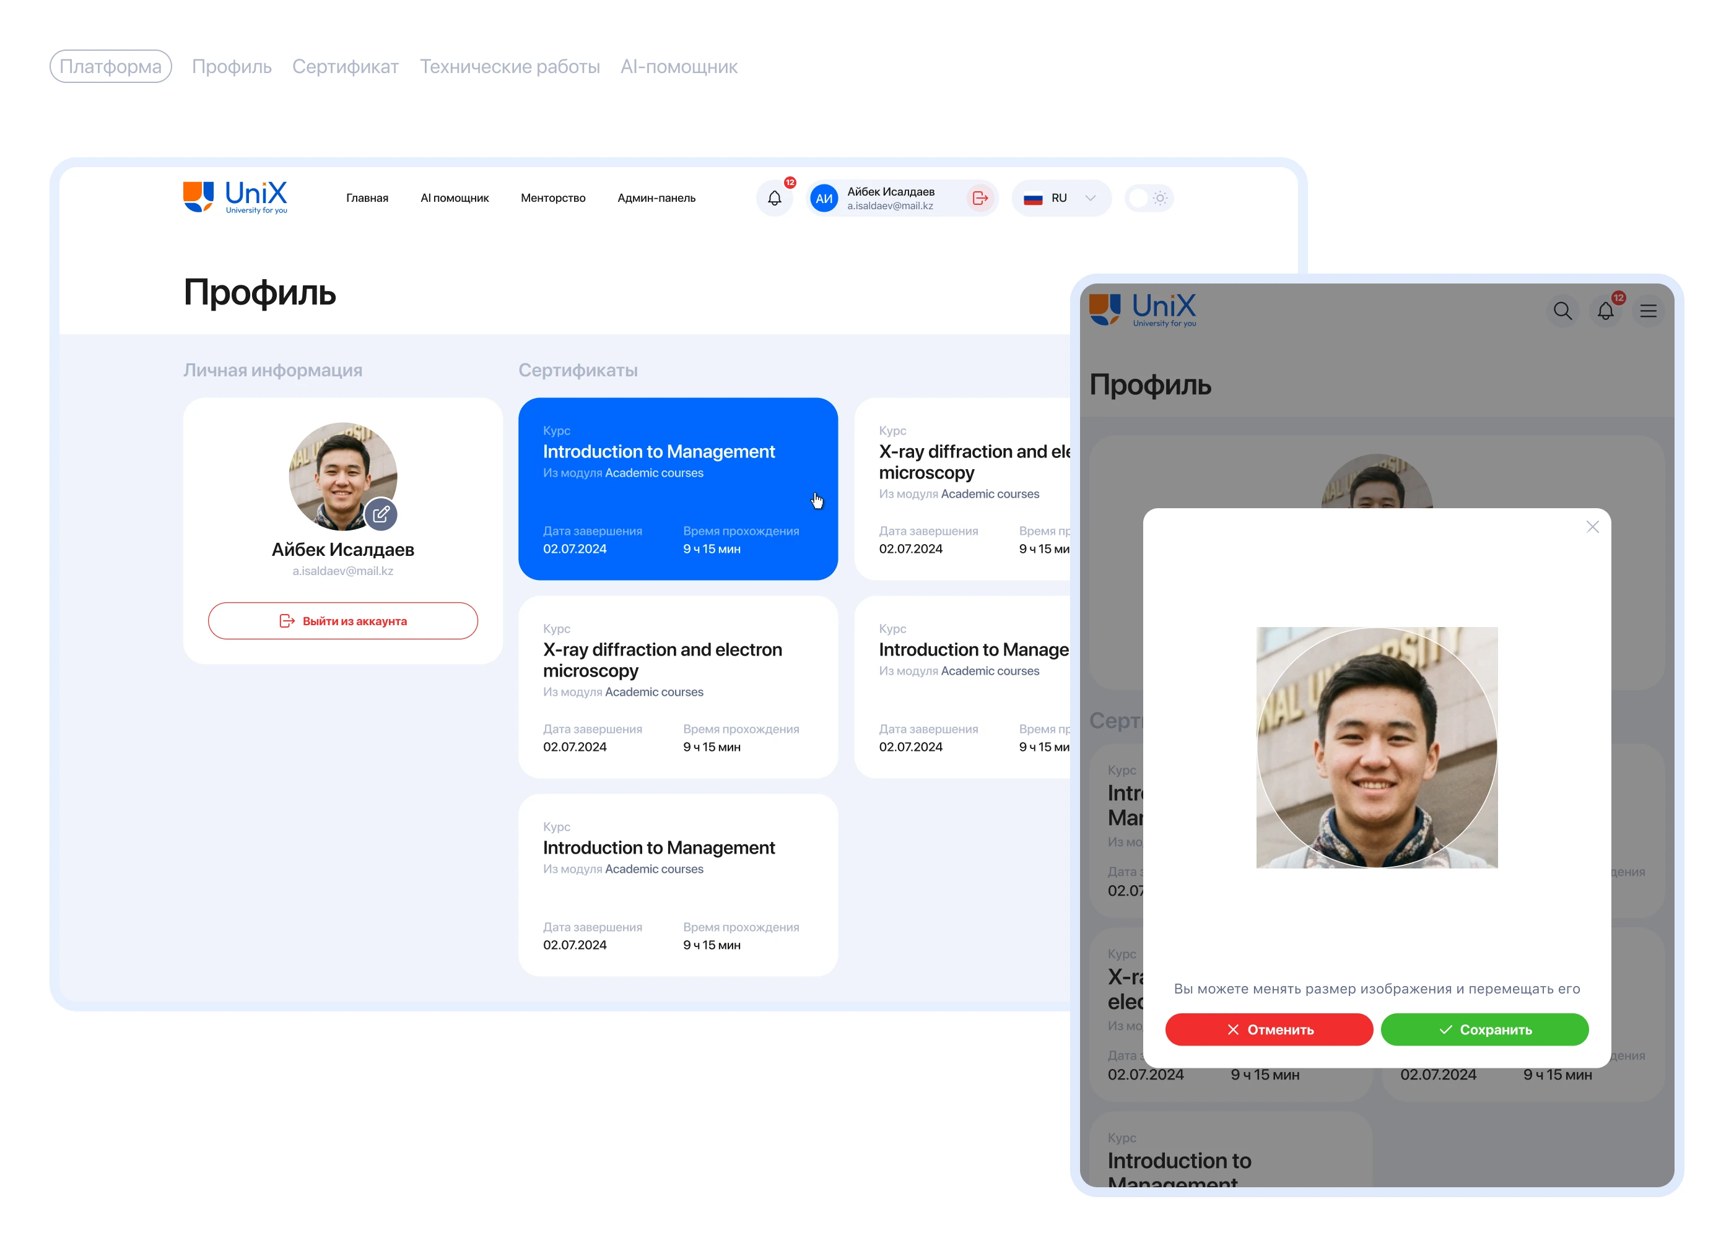Click the mobile notification bell icon

coord(1605,311)
